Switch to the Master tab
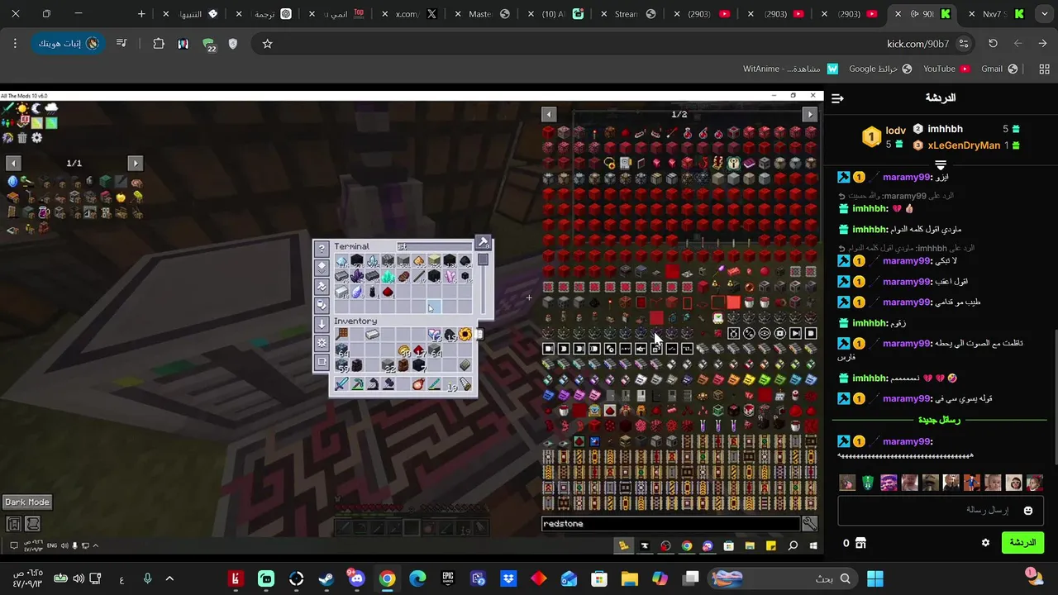Image resolution: width=1058 pixels, height=595 pixels. coord(487,14)
